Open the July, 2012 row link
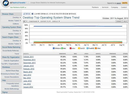 point(27,84)
